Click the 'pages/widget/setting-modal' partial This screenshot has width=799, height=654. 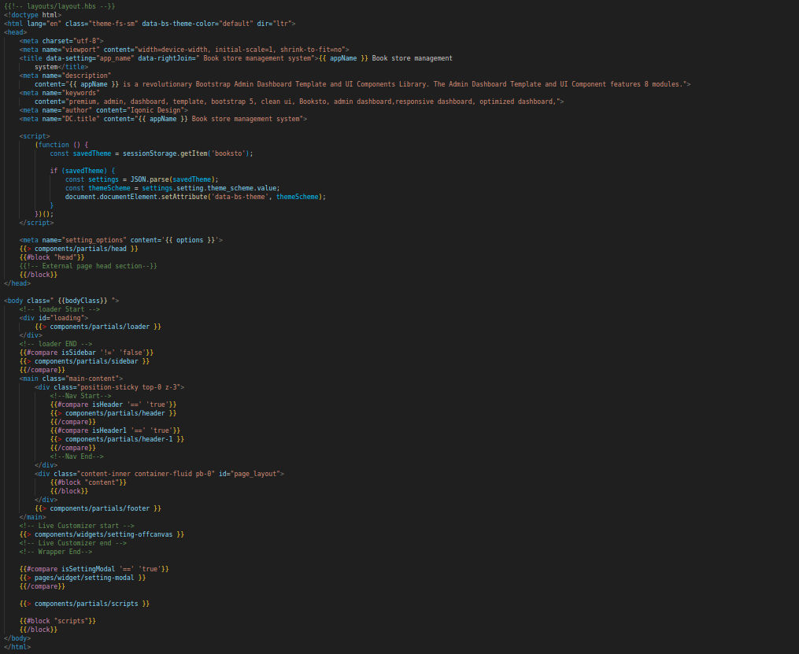(83, 578)
